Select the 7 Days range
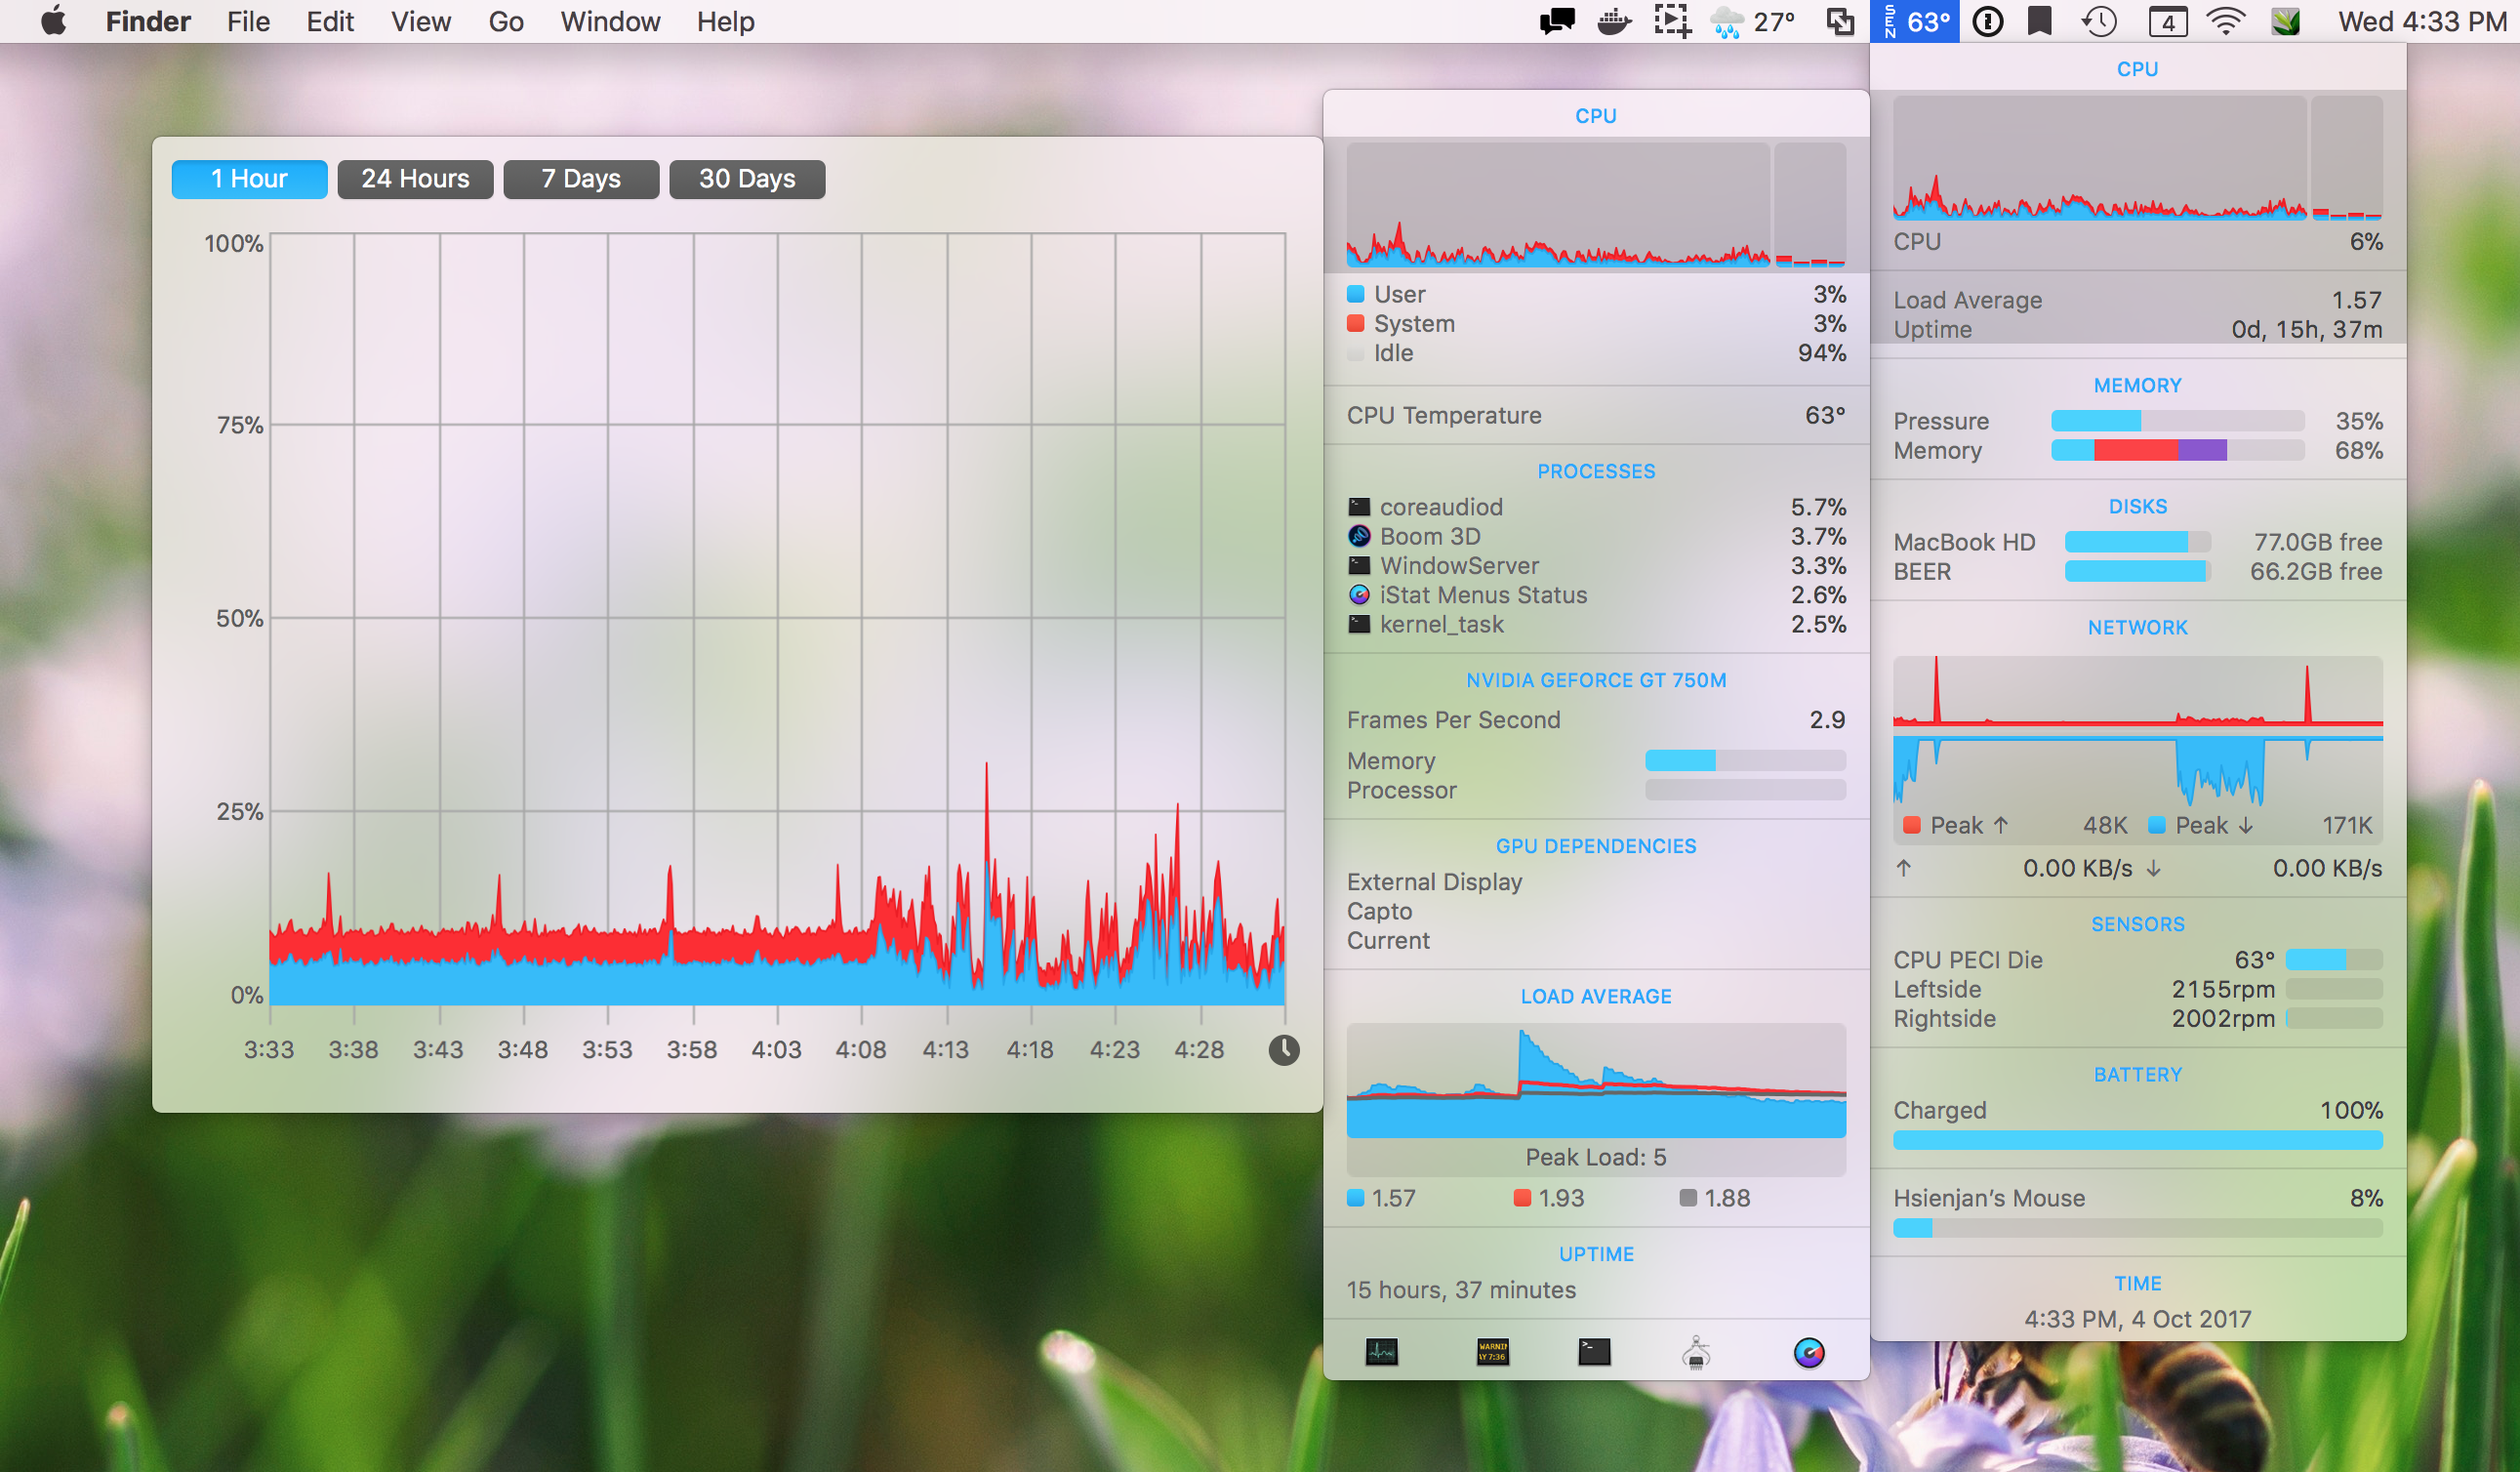Screen dimensions: 2520x1472 [x=581, y=179]
